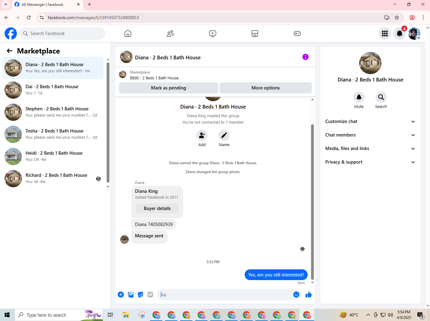Image resolution: width=430 pixels, height=321 pixels.
Task: Open the Facebook menu grid icon
Action: coord(385,34)
